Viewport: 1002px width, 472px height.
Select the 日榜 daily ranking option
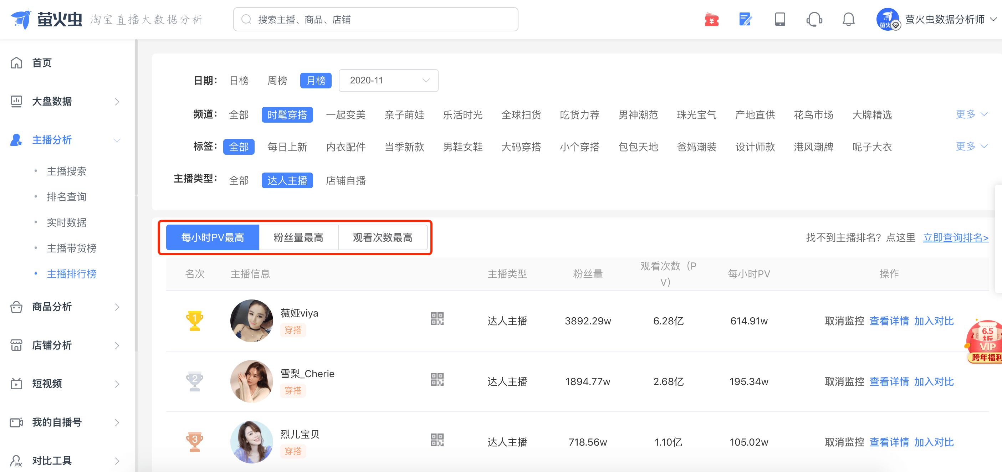tap(239, 81)
